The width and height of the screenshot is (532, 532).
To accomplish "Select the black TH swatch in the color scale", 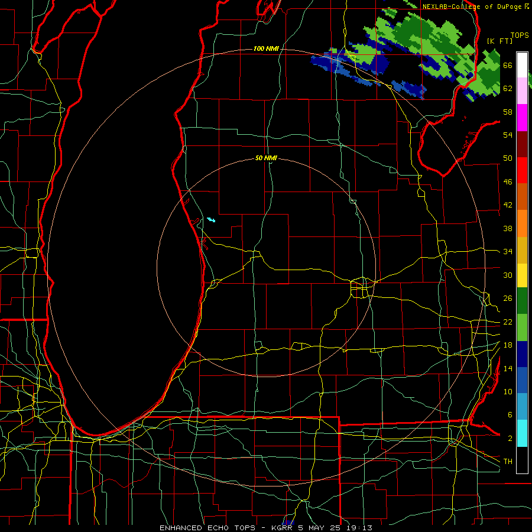I will [x=522, y=460].
